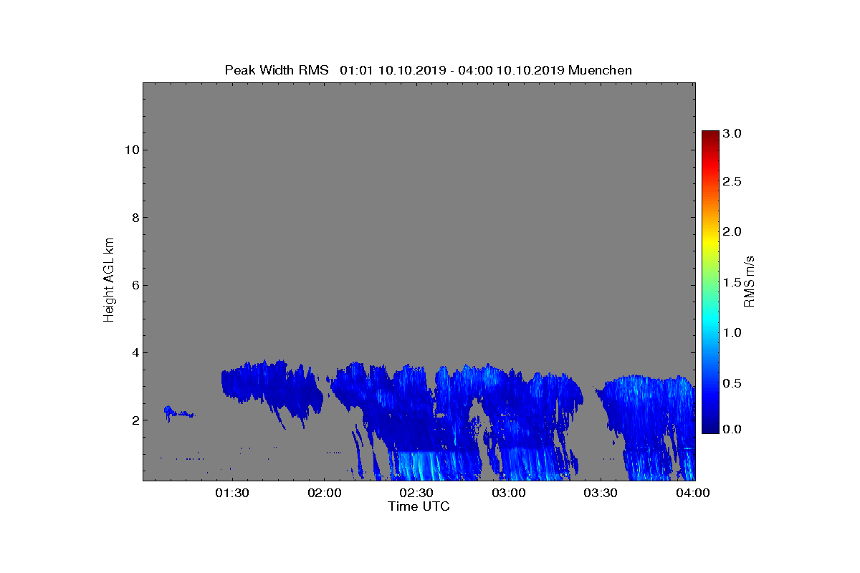The width and height of the screenshot is (860, 573).
Task: Click the height tick label 10
Action: click(x=130, y=150)
